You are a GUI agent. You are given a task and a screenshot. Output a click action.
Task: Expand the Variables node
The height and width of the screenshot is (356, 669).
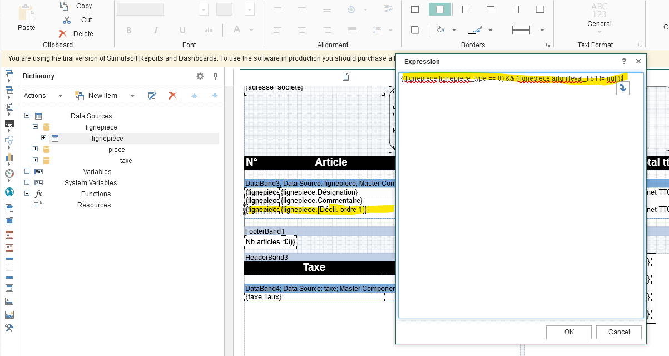click(27, 171)
